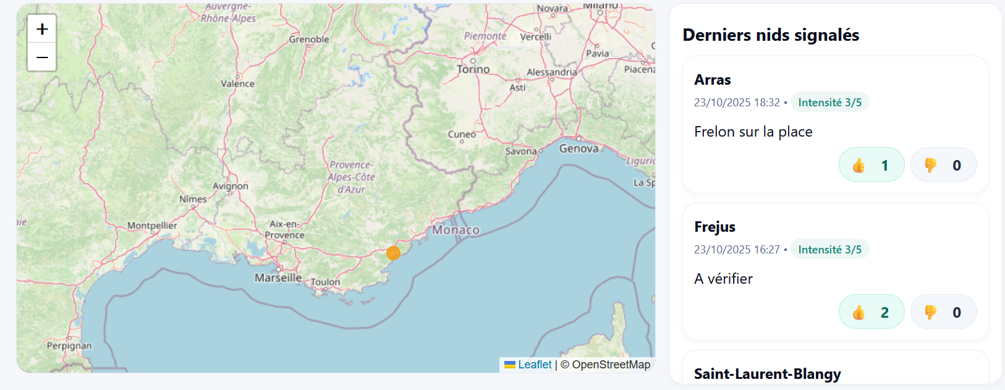Click the 'Frelon sur la place' description
The width and height of the screenshot is (1005, 390).
pos(753,132)
